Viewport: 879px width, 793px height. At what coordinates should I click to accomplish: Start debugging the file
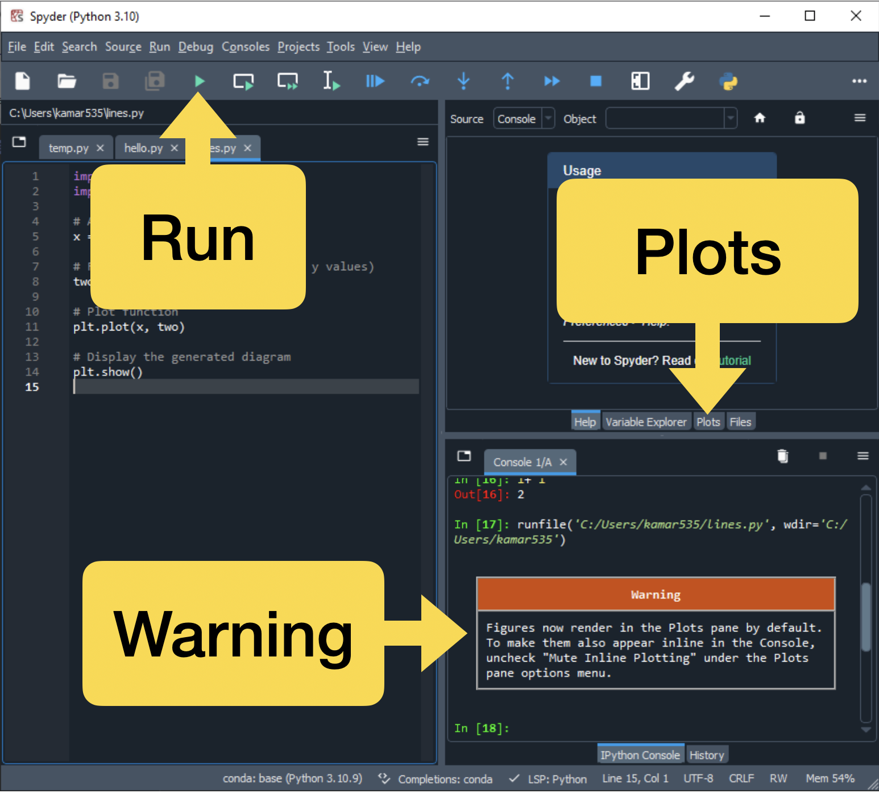375,81
